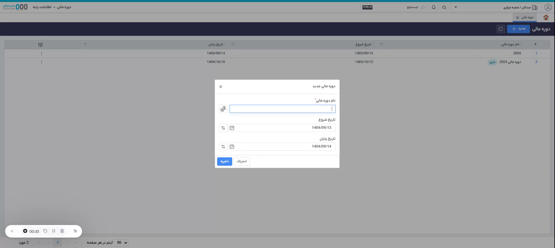Close the دوره مالی جدید dialog

pyautogui.click(x=221, y=87)
